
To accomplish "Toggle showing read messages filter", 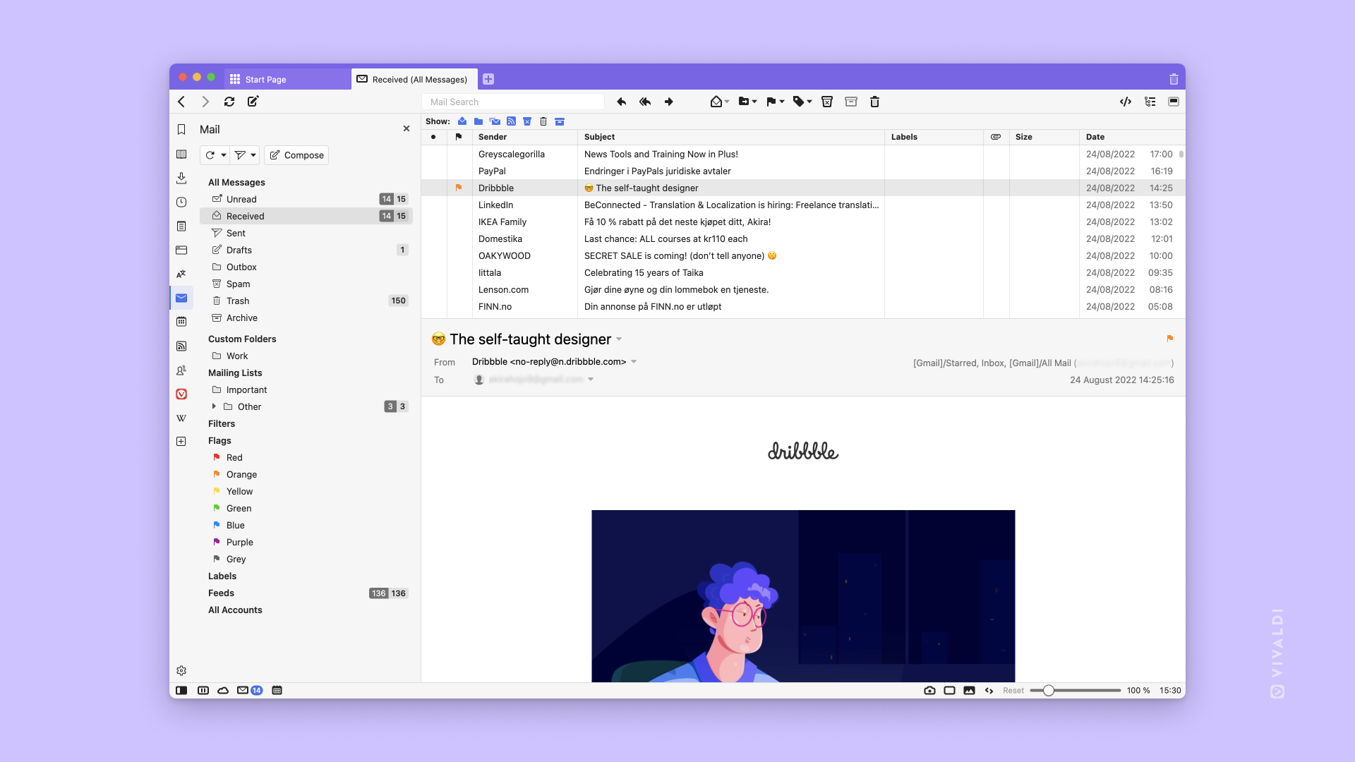I will (462, 121).
